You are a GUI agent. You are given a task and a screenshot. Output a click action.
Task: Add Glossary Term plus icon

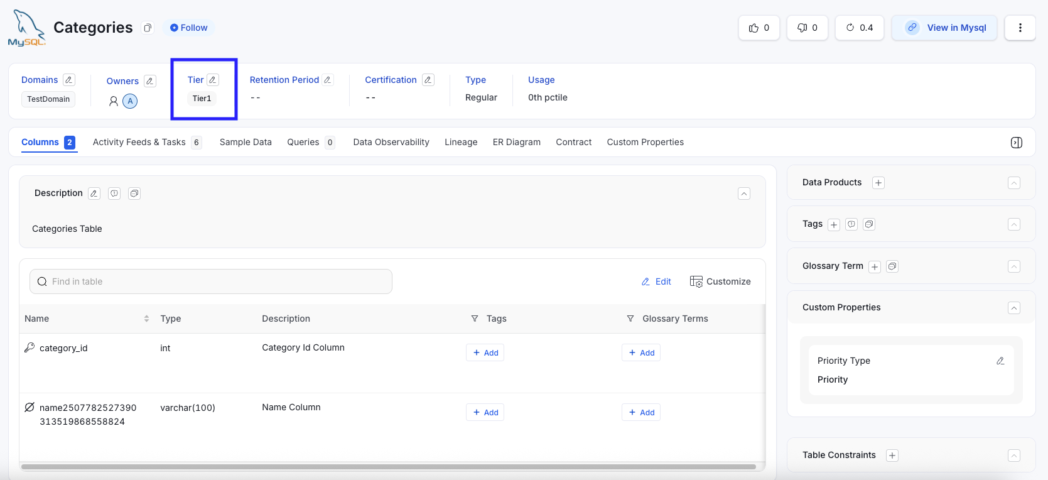[875, 267]
